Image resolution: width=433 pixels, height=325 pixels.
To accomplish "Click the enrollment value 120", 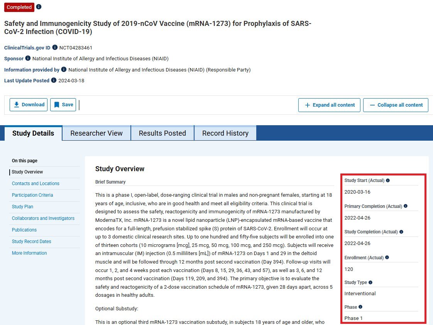I will click(349, 269).
